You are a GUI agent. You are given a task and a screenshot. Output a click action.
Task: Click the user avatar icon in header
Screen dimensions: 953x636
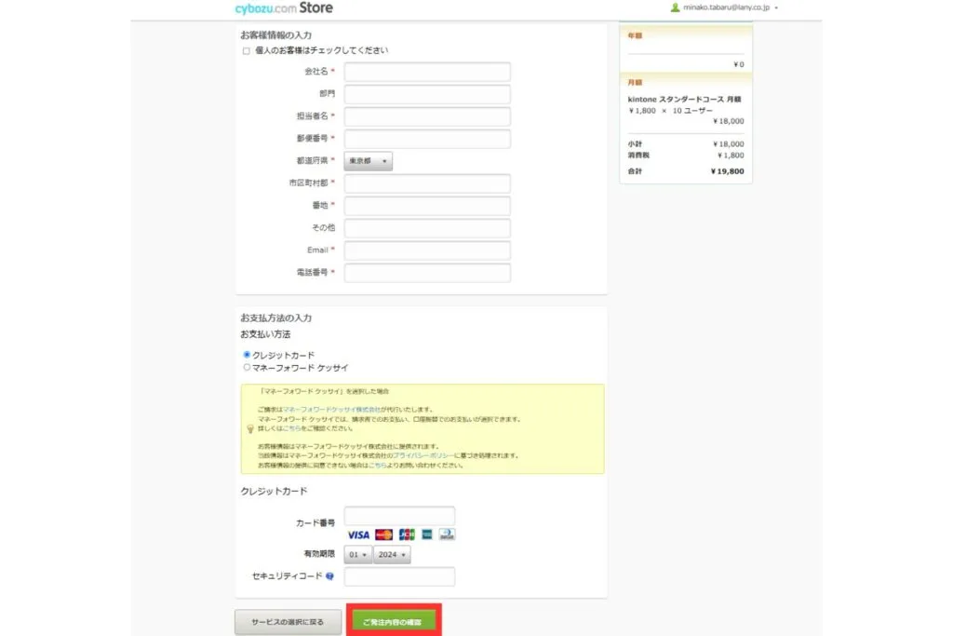(x=675, y=7)
